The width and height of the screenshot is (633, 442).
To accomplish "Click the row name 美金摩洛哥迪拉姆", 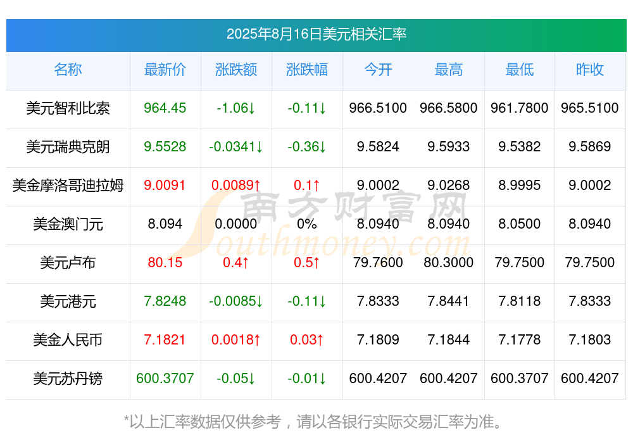I will click(x=68, y=186).
